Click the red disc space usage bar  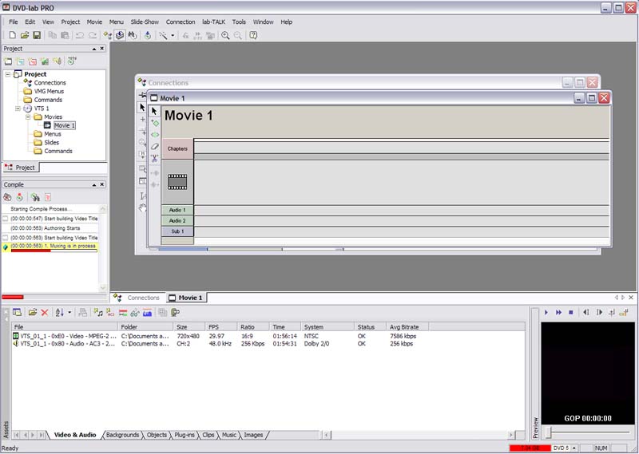tap(530, 448)
